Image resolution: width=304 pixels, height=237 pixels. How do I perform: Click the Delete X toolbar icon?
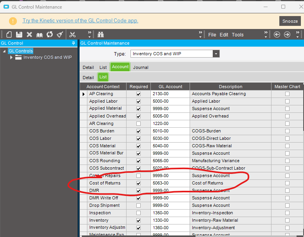click(29, 35)
